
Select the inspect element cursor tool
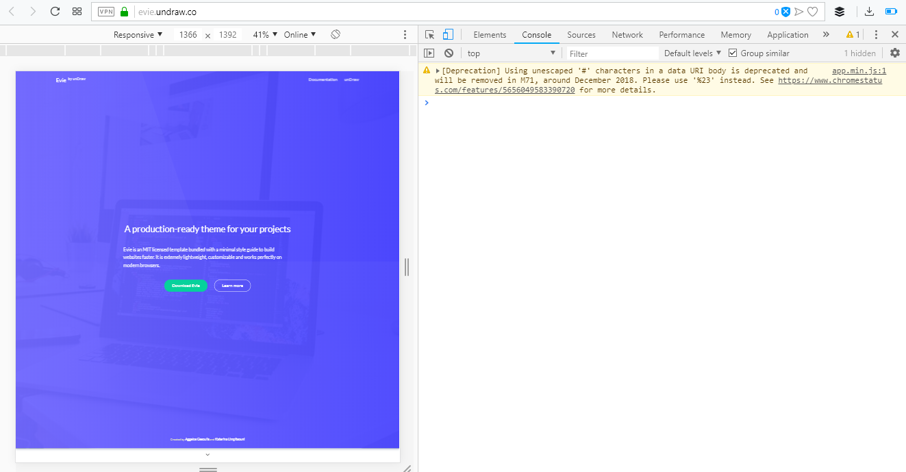click(x=430, y=34)
